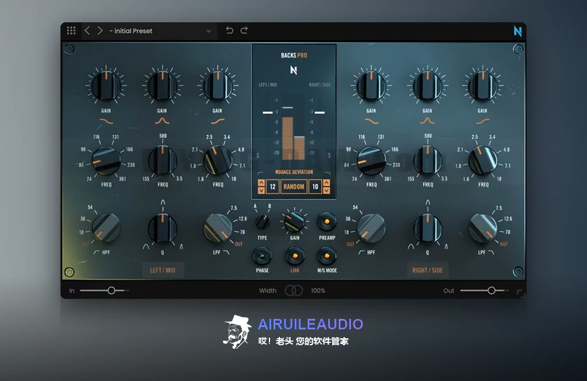Click the Right/Side high FREQ knob
Image resolution: width=587 pixels, height=381 pixels.
483,161
